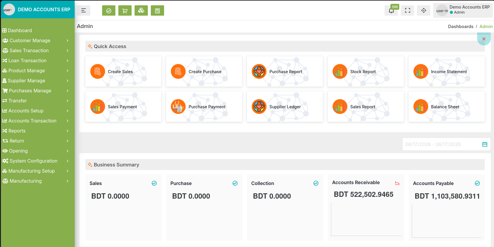494x247 pixels.
Task: Toggle fullscreen mode icon
Action: pyautogui.click(x=408, y=11)
